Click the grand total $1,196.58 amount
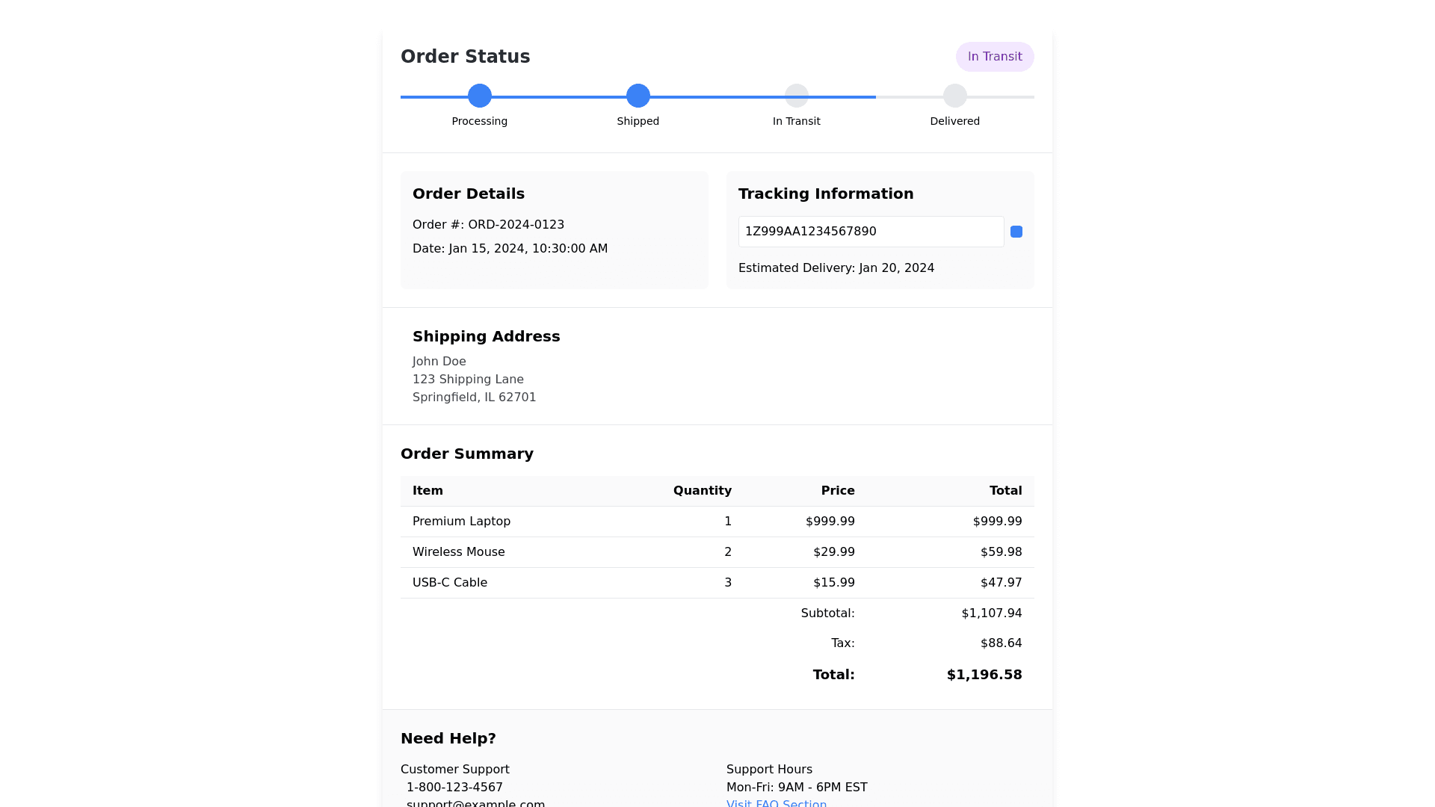Screen dimensions: 1435x807 [x=984, y=675]
